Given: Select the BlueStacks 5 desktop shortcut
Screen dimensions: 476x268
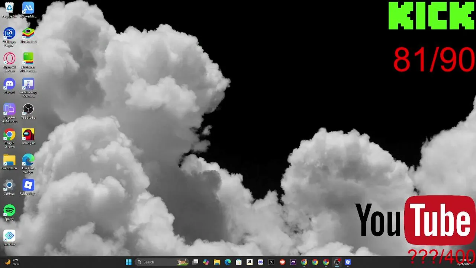Looking at the screenshot, I should (28, 35).
